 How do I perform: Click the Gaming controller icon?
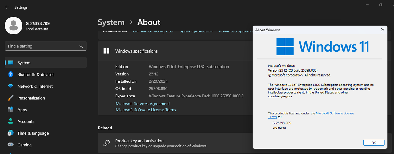tap(10, 144)
